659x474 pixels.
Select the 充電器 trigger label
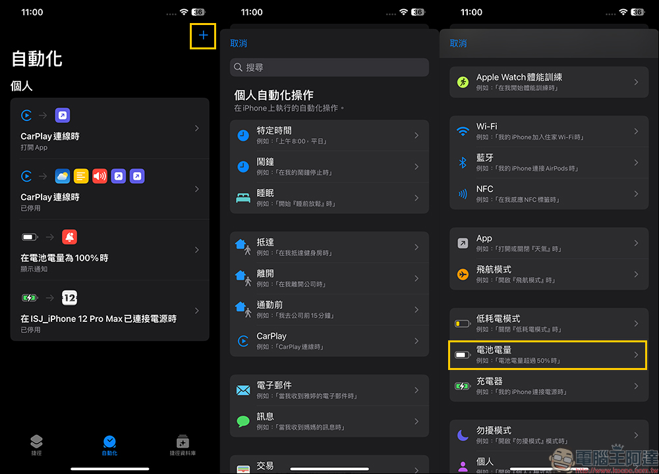[x=489, y=381]
